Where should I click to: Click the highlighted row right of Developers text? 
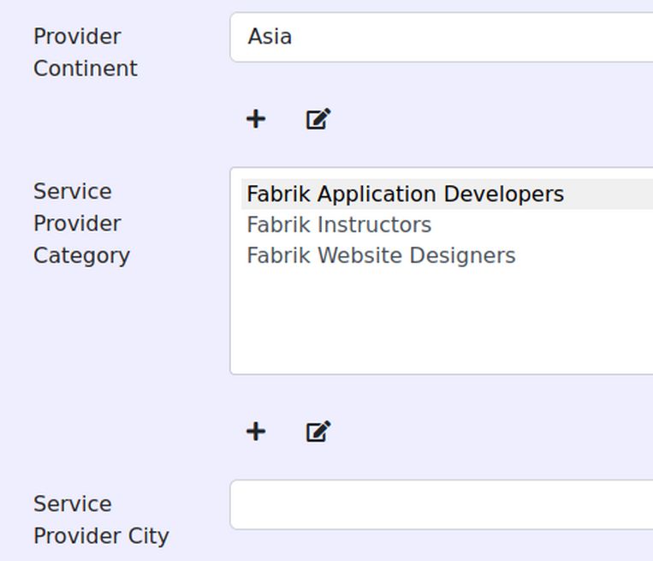coord(608,194)
